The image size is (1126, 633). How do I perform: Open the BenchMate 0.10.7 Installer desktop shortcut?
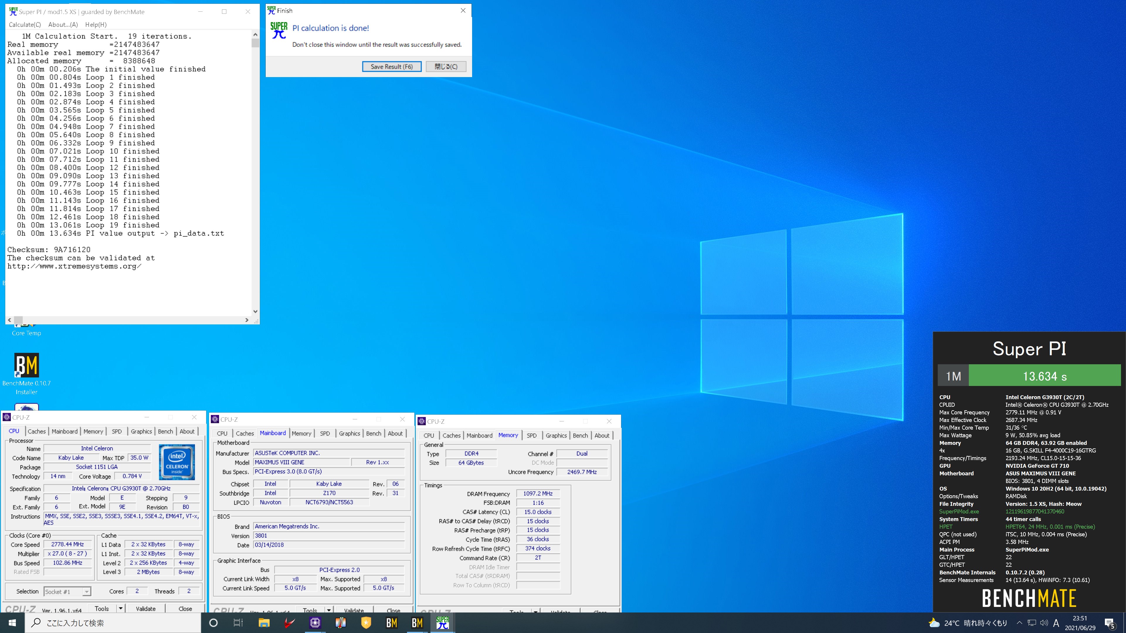tap(27, 374)
